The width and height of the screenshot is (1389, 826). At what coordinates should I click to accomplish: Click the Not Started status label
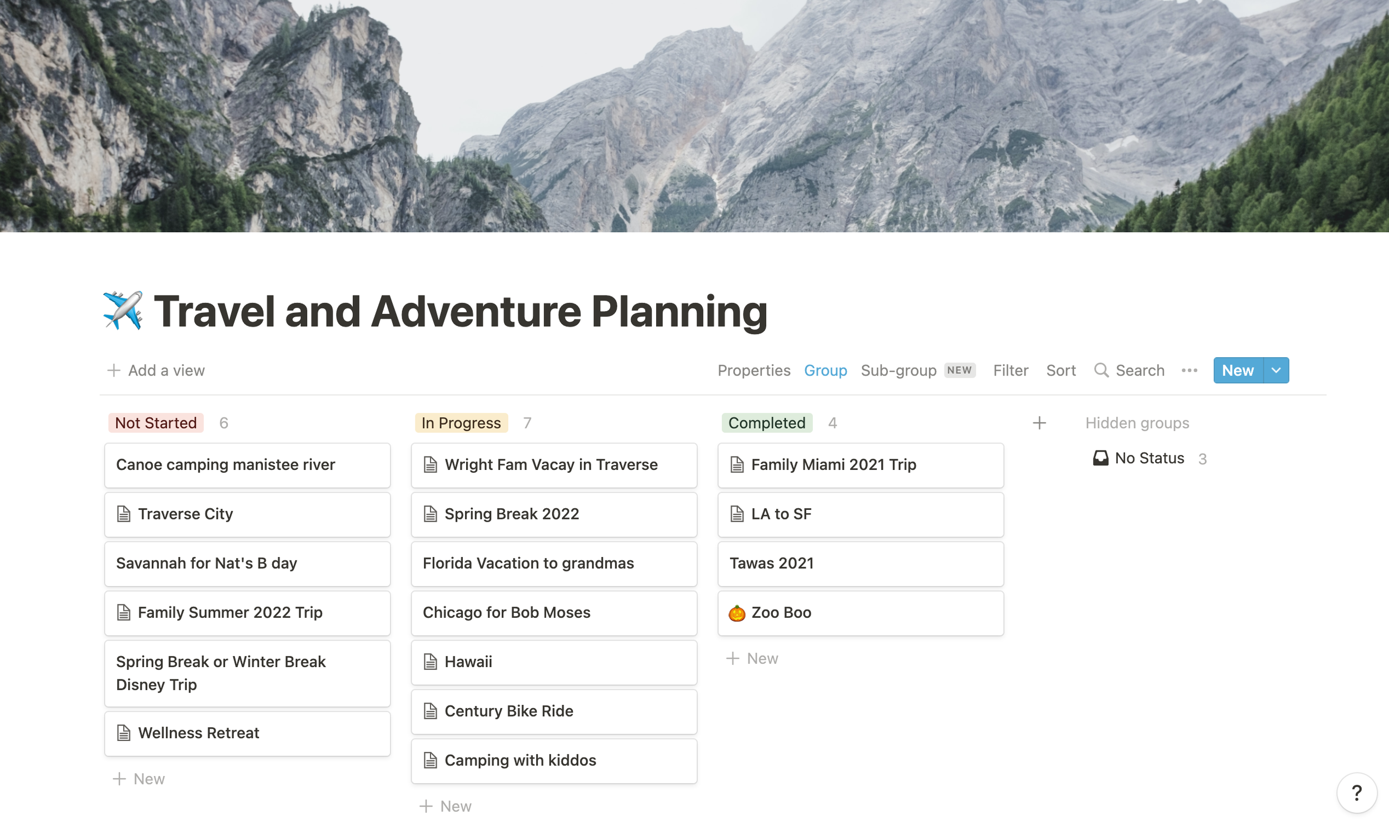click(156, 423)
